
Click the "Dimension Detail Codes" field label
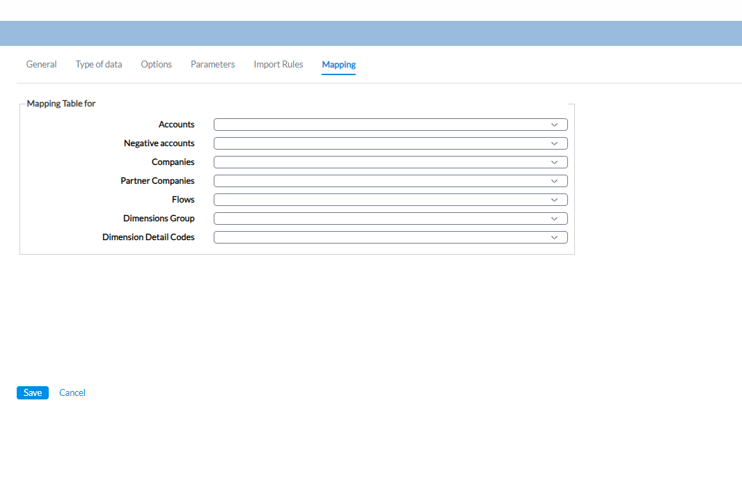pos(148,237)
